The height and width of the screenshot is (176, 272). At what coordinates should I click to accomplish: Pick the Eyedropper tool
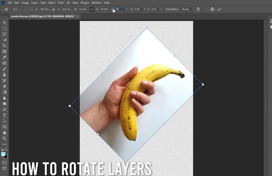coord(5,57)
